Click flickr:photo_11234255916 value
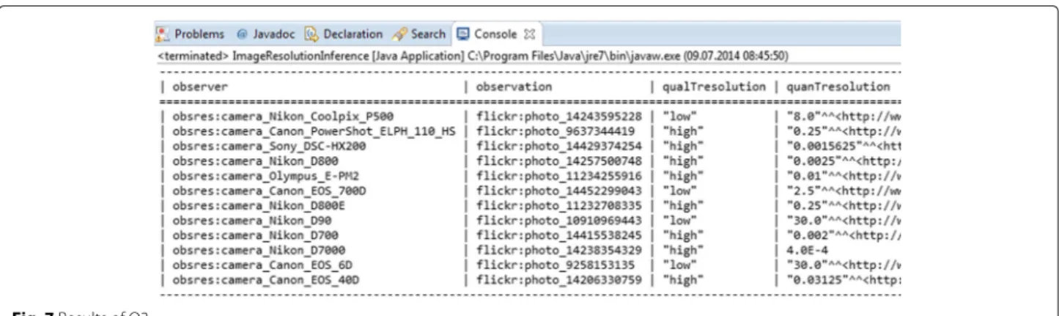This screenshot has height=316, width=1059. (x=560, y=177)
